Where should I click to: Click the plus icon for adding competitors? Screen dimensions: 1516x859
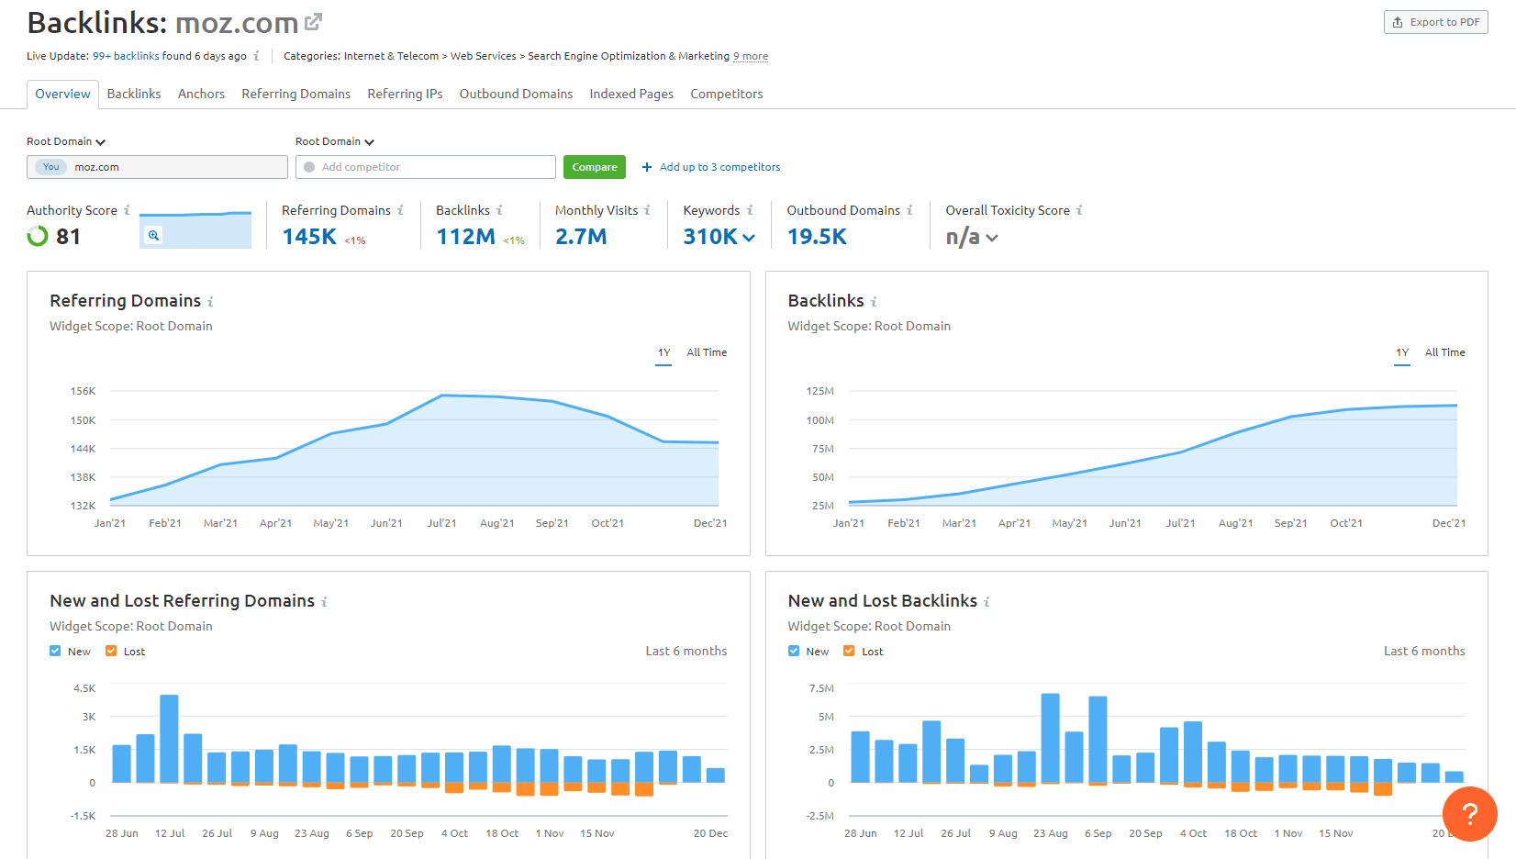(647, 167)
